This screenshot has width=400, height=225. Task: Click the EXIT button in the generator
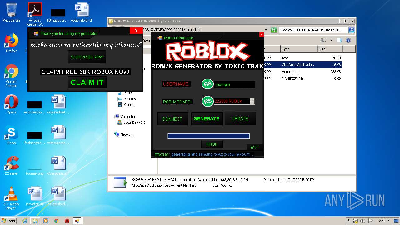[255, 147]
